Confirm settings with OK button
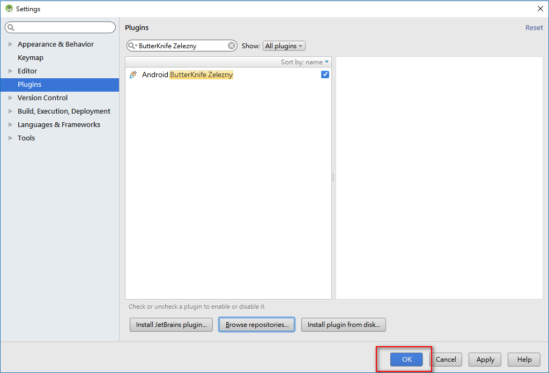This screenshot has height=373, width=549. (406, 360)
